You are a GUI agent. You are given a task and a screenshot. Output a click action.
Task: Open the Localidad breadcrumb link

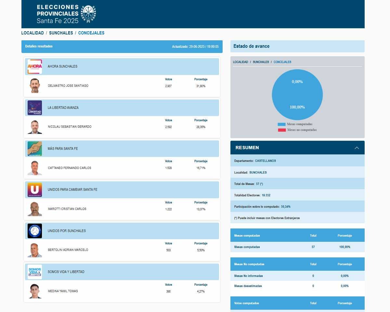coord(32,33)
